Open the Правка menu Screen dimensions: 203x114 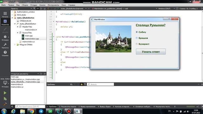pyautogui.click(x=11, y=5)
